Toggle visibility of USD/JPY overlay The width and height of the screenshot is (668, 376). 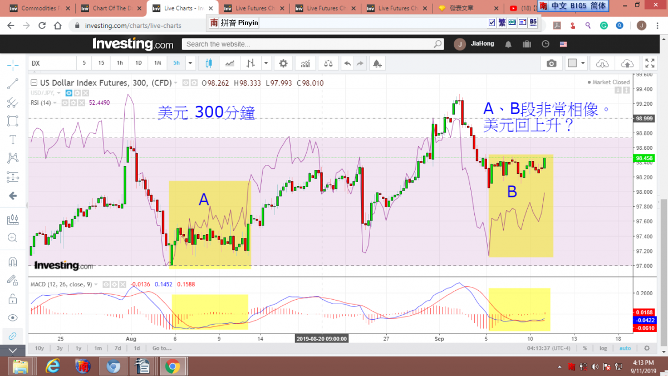[x=68, y=92]
